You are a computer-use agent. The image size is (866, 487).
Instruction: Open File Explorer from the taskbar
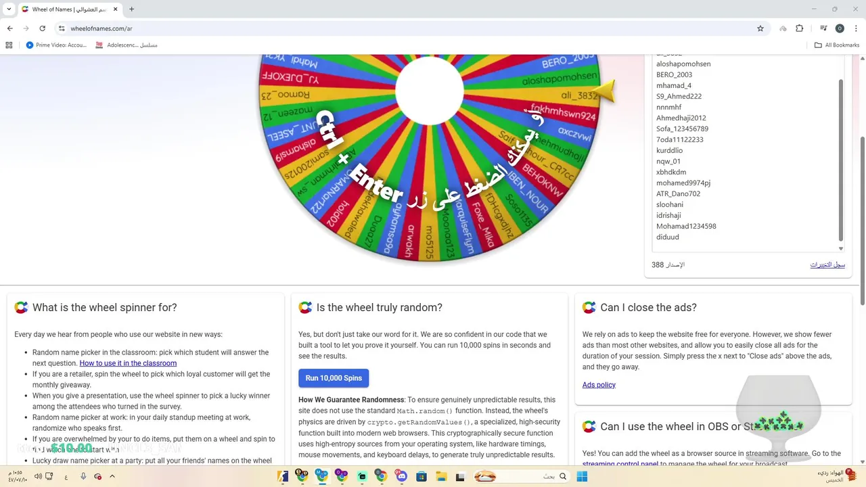click(x=441, y=477)
